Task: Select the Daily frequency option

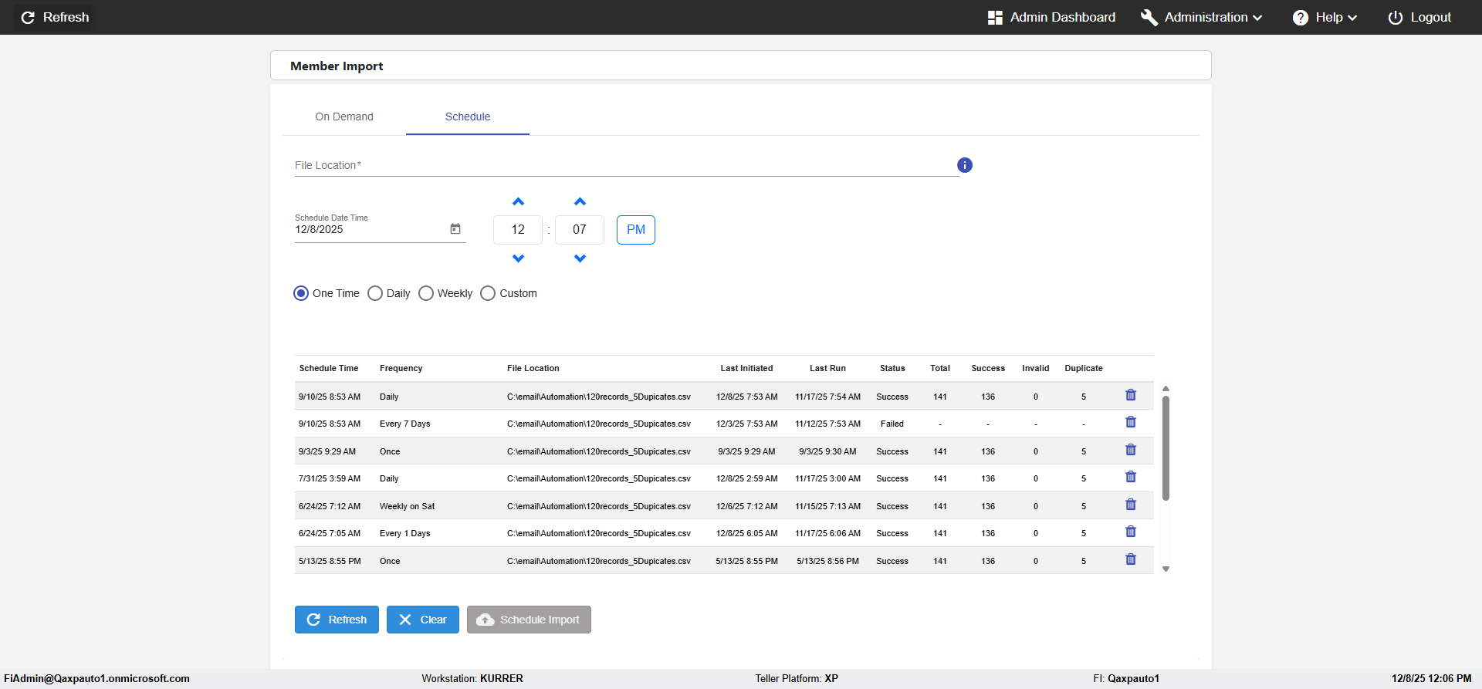Action: 376,293
